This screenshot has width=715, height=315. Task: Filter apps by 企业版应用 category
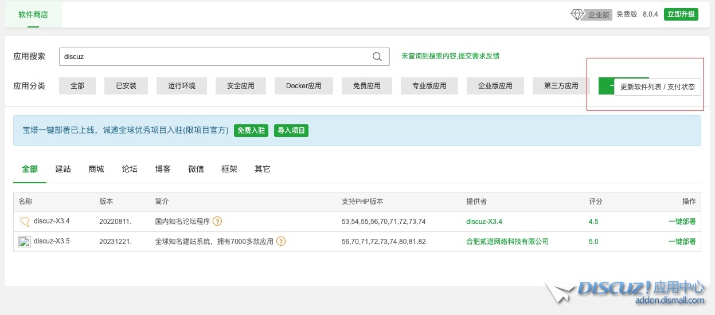495,86
